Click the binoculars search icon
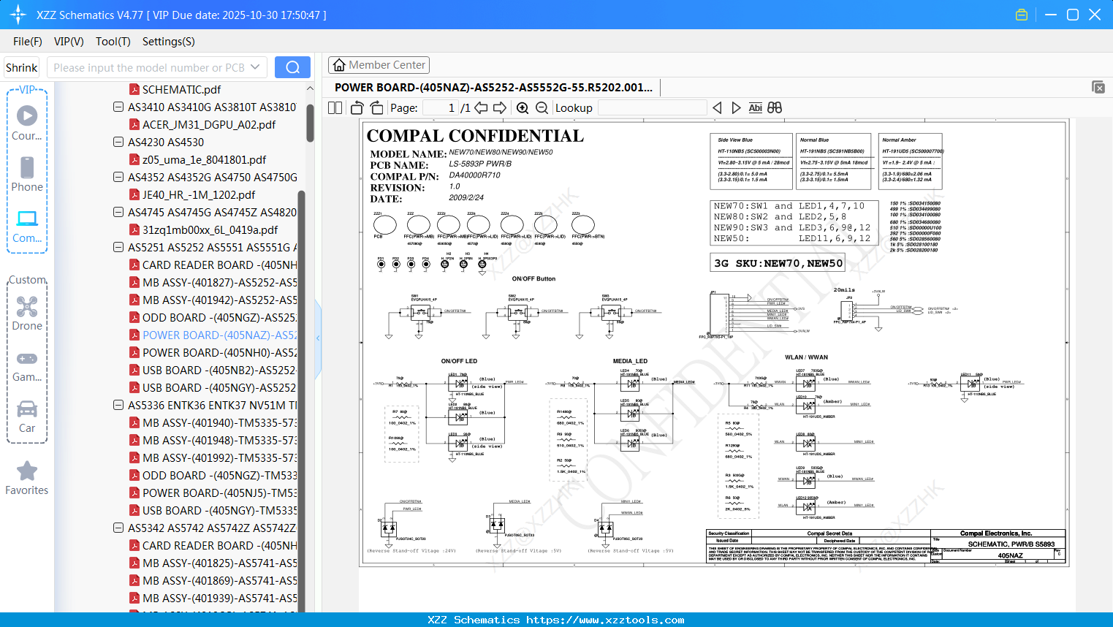Image resolution: width=1113 pixels, height=627 pixels. [x=775, y=108]
